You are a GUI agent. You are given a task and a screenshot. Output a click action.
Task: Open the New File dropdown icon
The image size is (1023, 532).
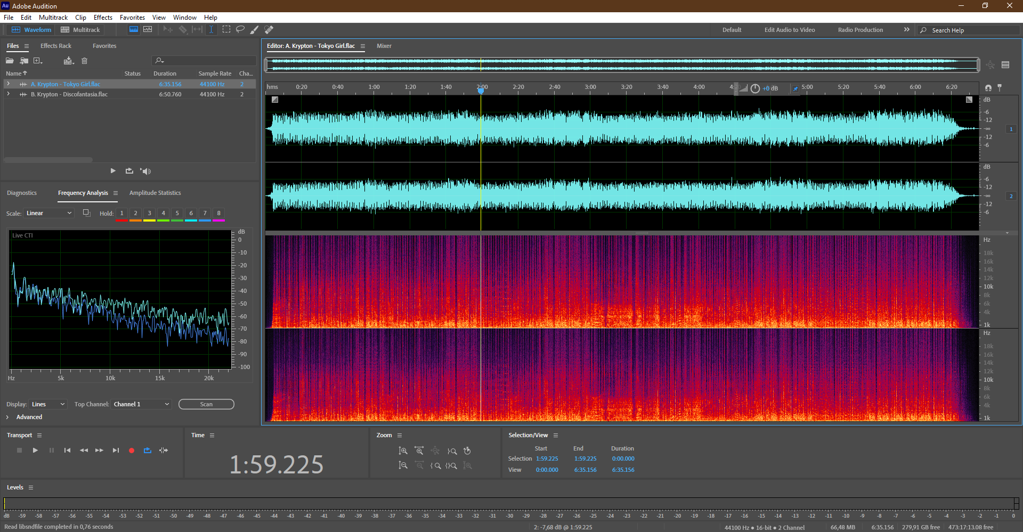tap(38, 61)
